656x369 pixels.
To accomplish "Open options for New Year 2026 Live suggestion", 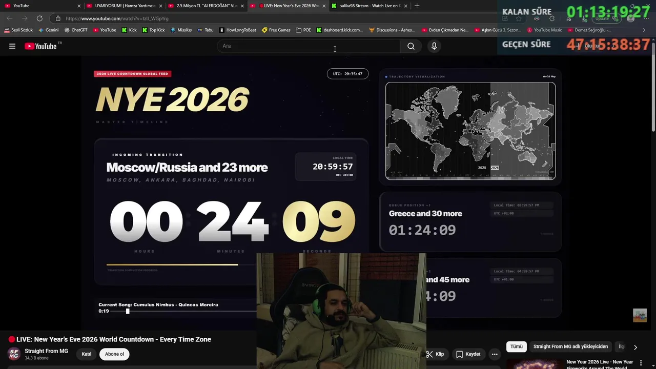I will coord(641,363).
